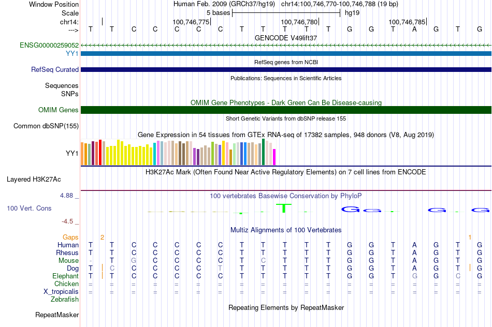Click the 'RefSeq genes from NCBI' title
The height and width of the screenshot is (327, 492).
click(x=286, y=63)
